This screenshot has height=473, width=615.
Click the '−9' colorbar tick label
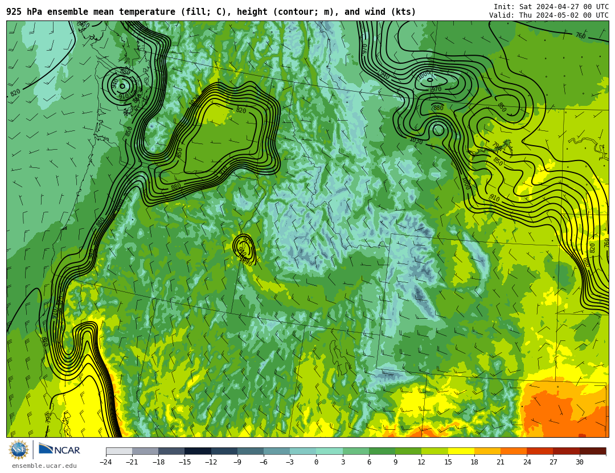[x=237, y=462]
